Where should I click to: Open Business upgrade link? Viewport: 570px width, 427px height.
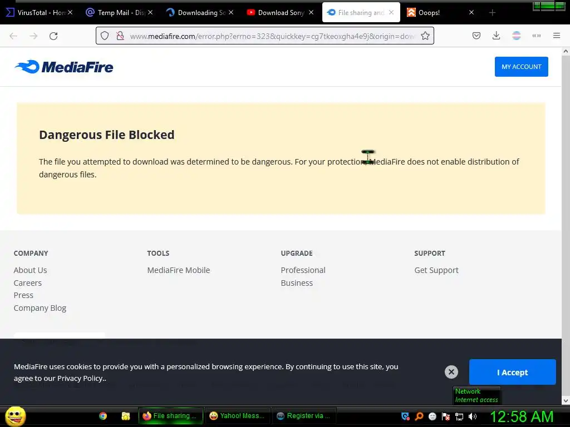tap(297, 283)
